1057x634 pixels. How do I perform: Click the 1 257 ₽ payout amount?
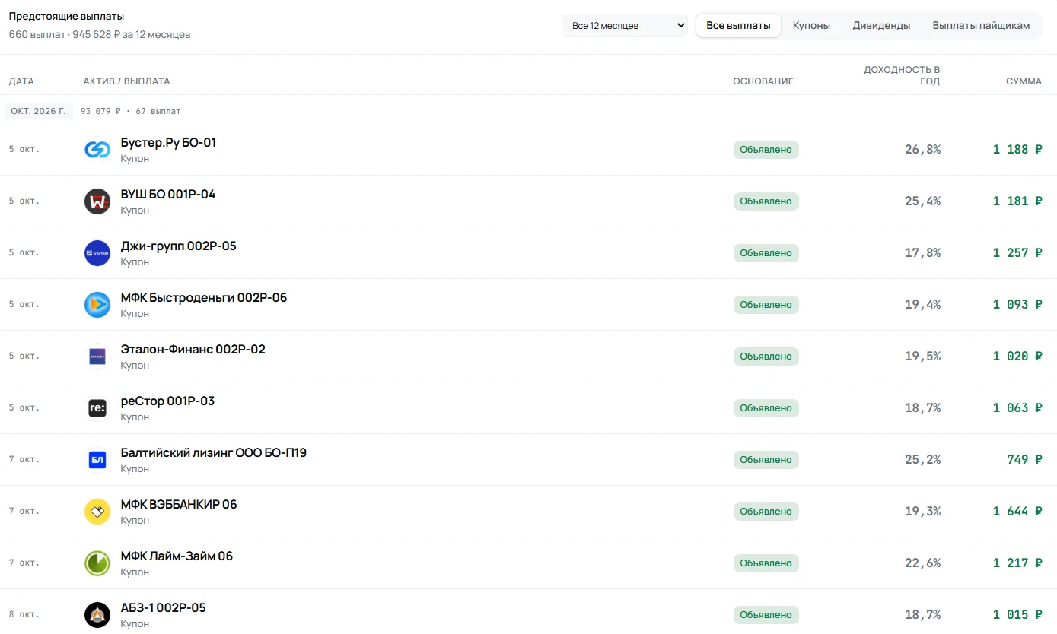point(1017,253)
